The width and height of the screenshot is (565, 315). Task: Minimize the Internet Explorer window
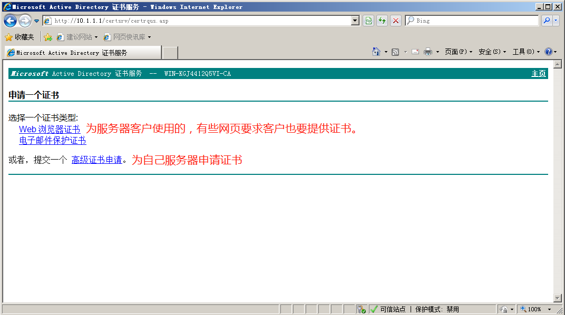[x=539, y=7]
